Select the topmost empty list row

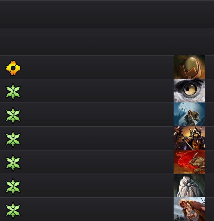point(107,14)
